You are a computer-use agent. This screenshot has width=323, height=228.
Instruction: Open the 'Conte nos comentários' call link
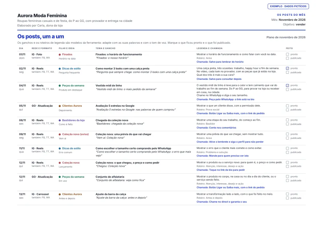(x=216, y=128)
